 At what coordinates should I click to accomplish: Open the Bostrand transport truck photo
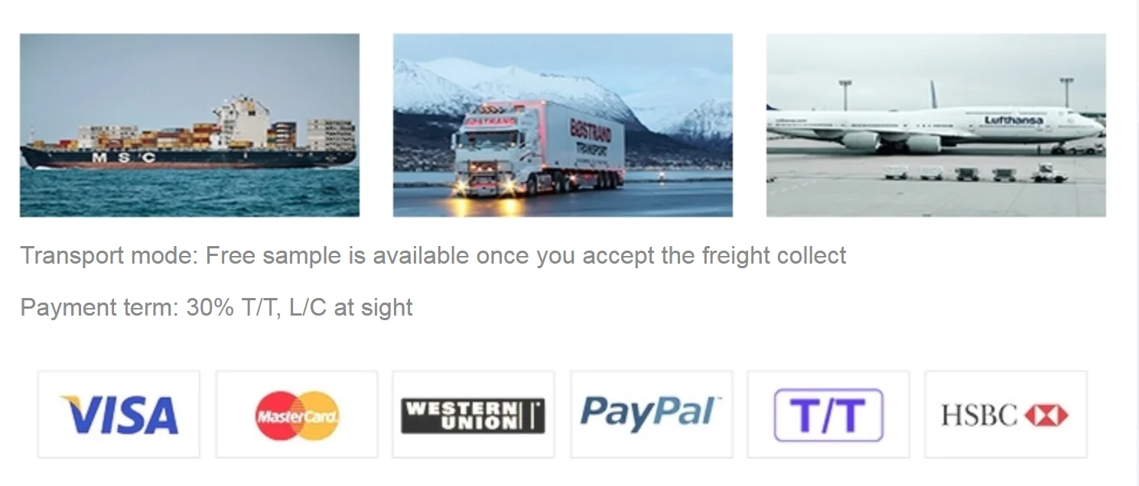(563, 125)
